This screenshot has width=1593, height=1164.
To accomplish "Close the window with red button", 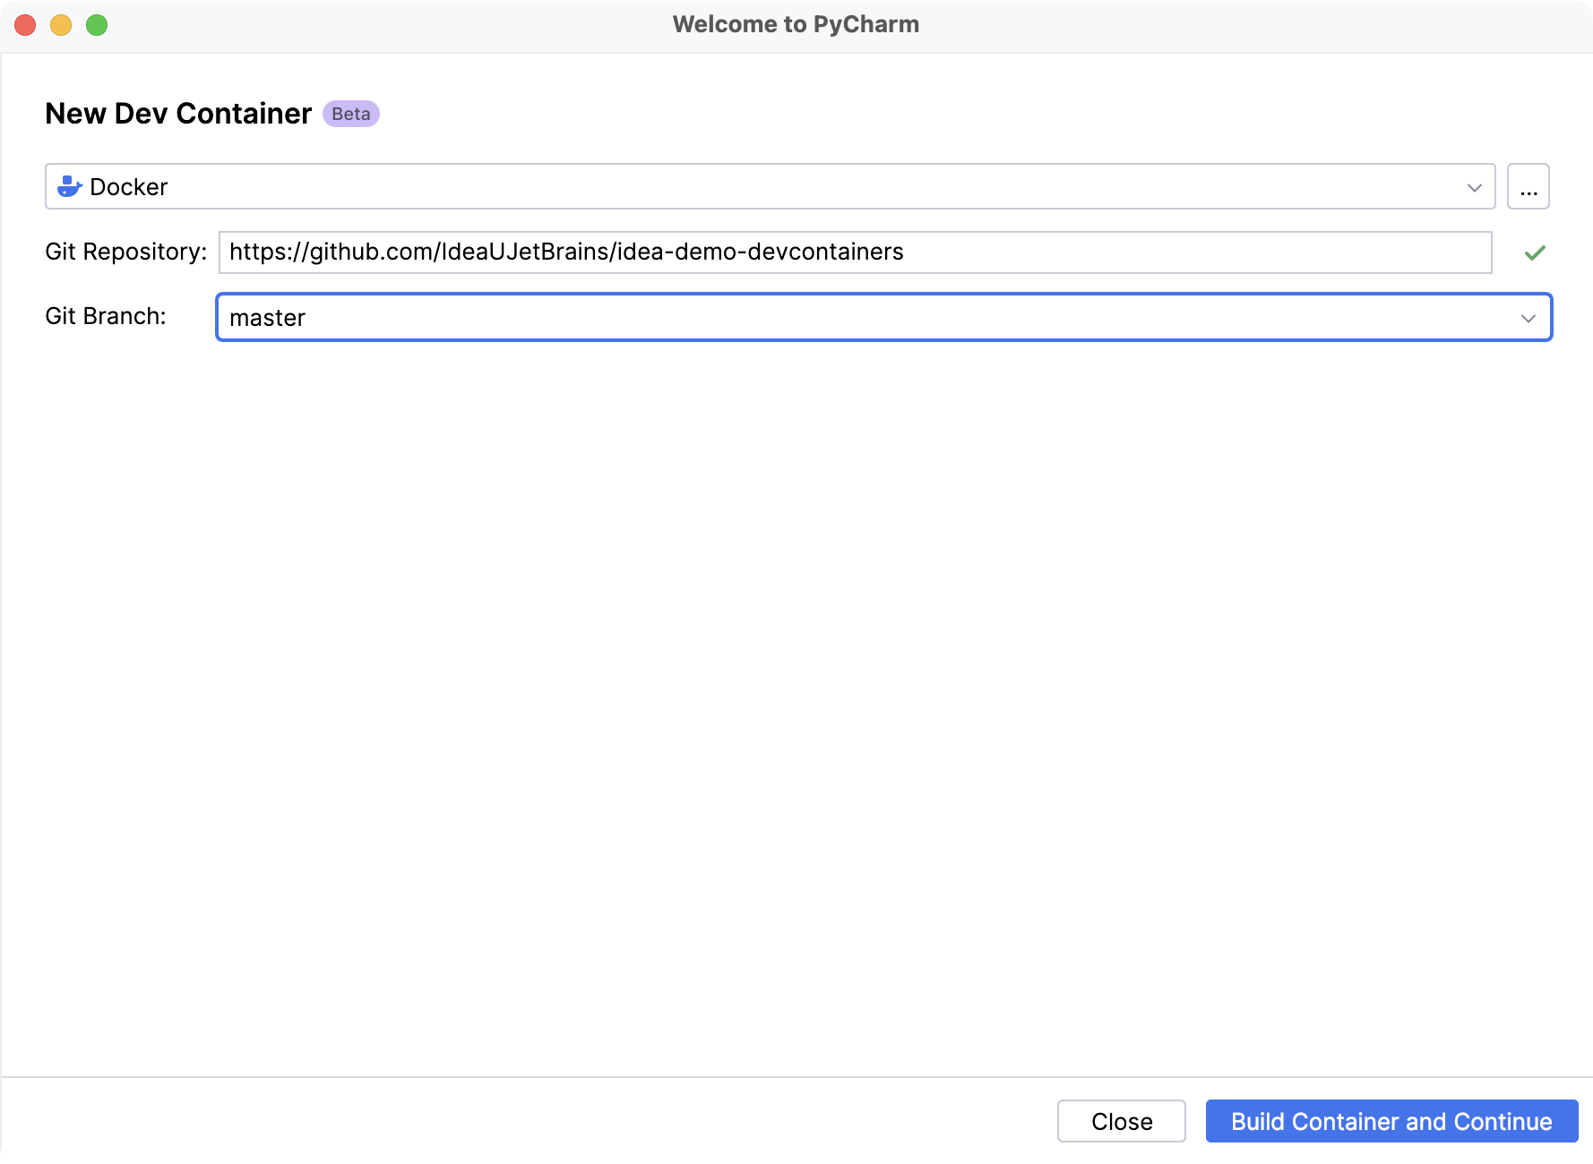I will click(x=25, y=25).
